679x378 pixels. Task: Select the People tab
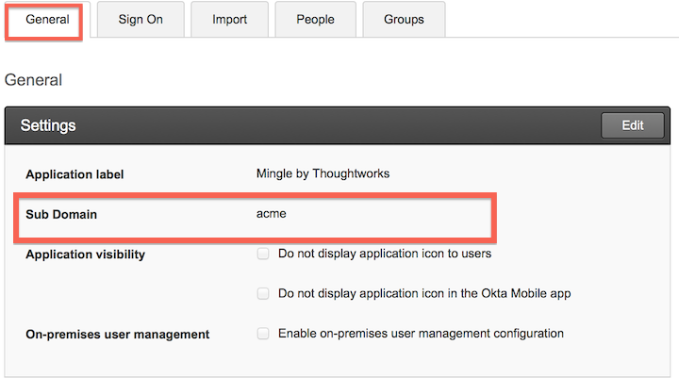(x=315, y=20)
